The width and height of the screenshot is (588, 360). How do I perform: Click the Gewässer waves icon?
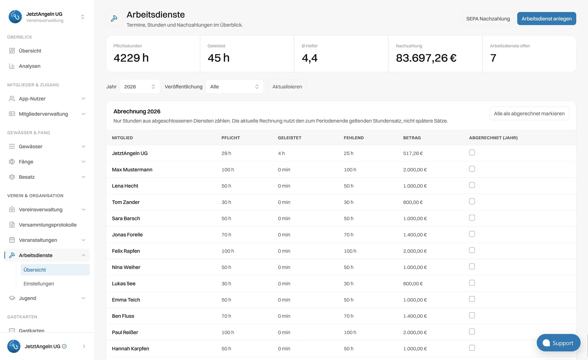(x=12, y=146)
